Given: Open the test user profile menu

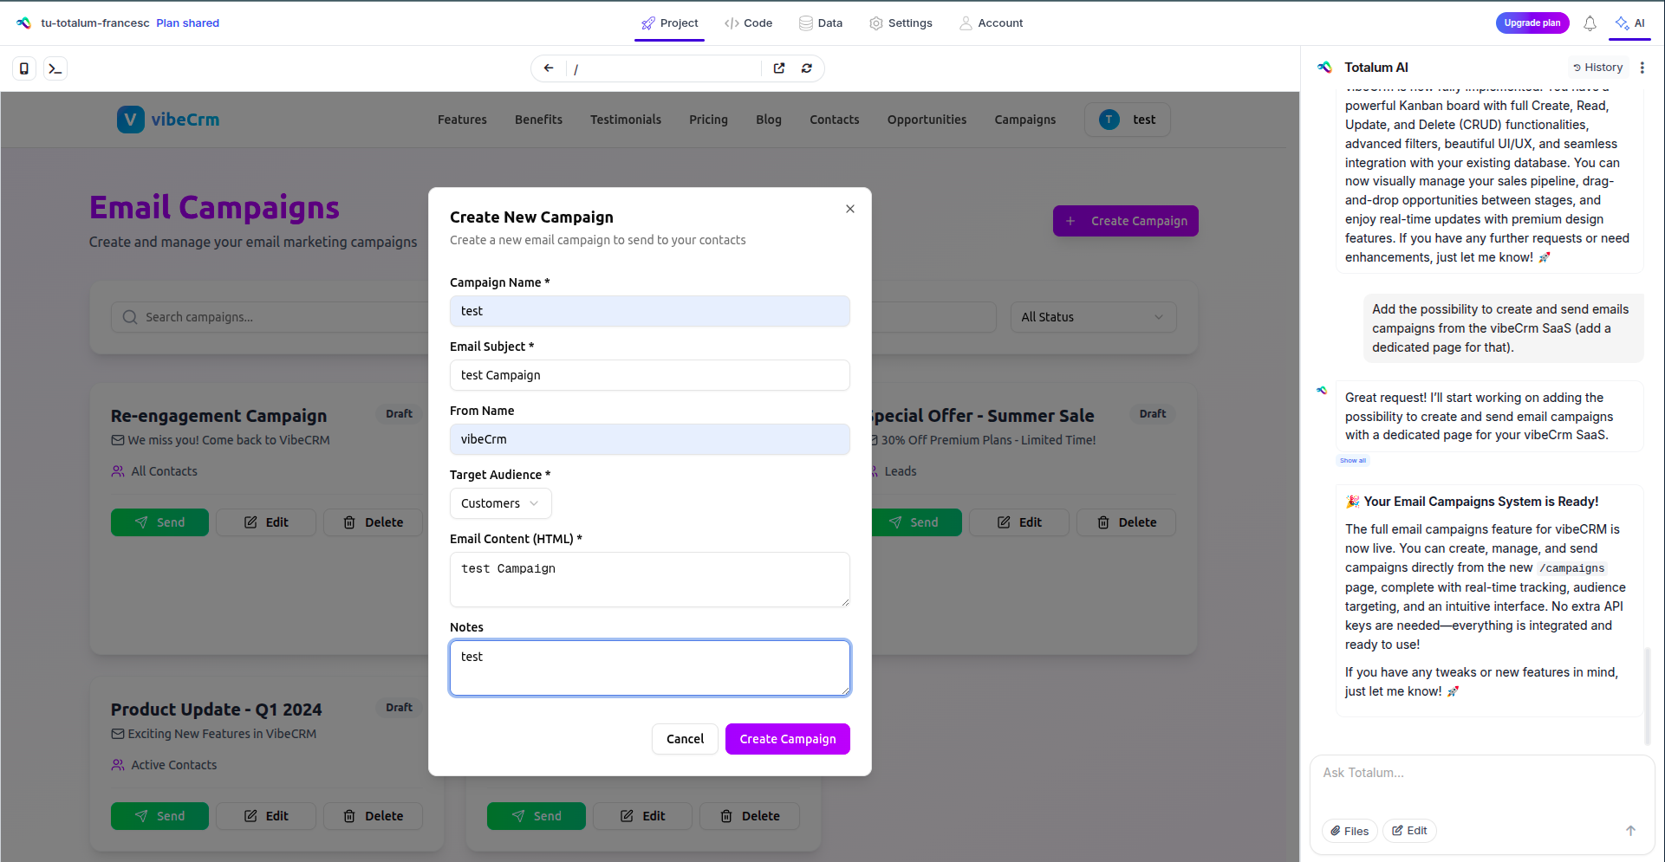Looking at the screenshot, I should [1127, 120].
